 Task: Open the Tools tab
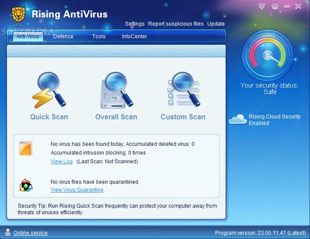(99, 37)
